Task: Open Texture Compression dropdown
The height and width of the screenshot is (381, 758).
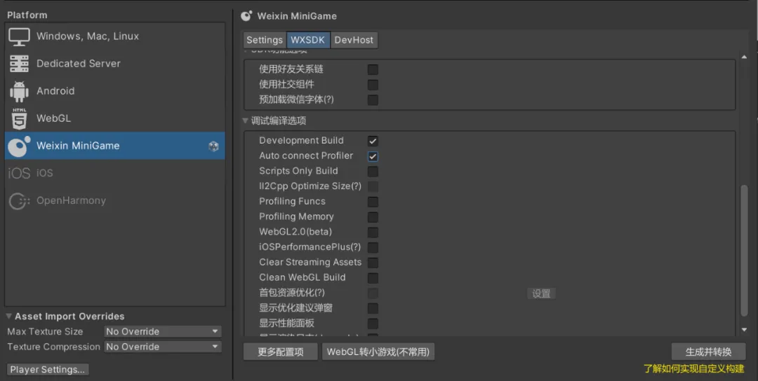Action: tap(163, 347)
